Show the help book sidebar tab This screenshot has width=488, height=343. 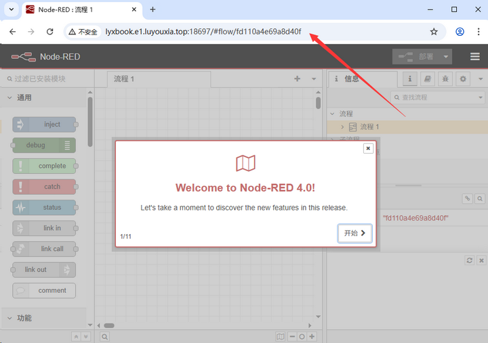tap(428, 79)
